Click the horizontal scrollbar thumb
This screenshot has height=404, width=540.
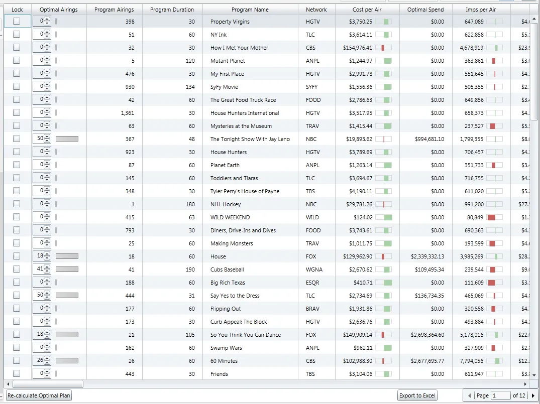(48, 384)
